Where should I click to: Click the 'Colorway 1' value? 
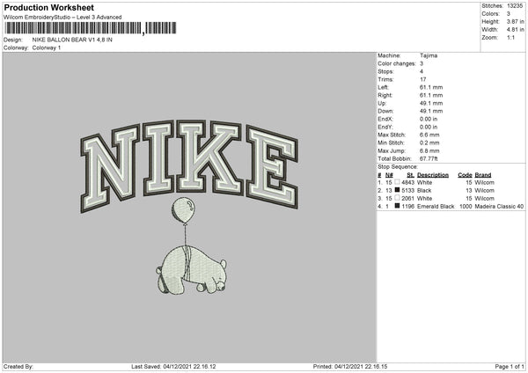tap(47, 48)
